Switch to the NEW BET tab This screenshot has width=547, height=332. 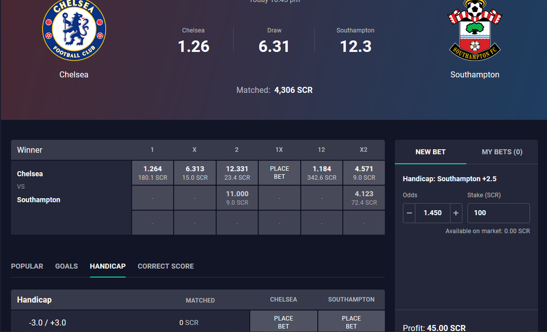click(x=430, y=152)
